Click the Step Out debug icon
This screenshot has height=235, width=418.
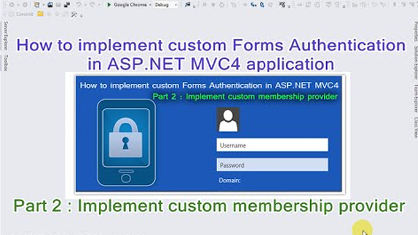(x=270, y=5)
